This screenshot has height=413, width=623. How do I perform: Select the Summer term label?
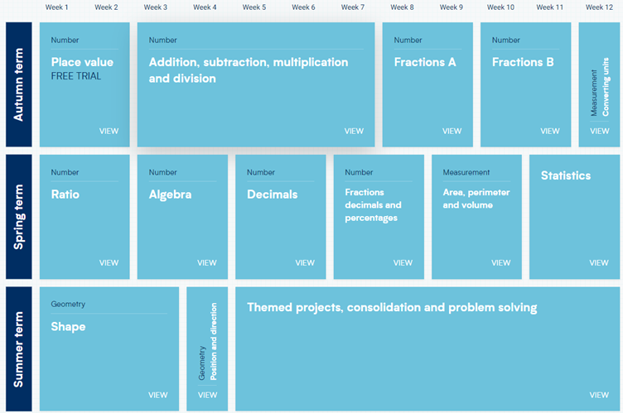18,349
